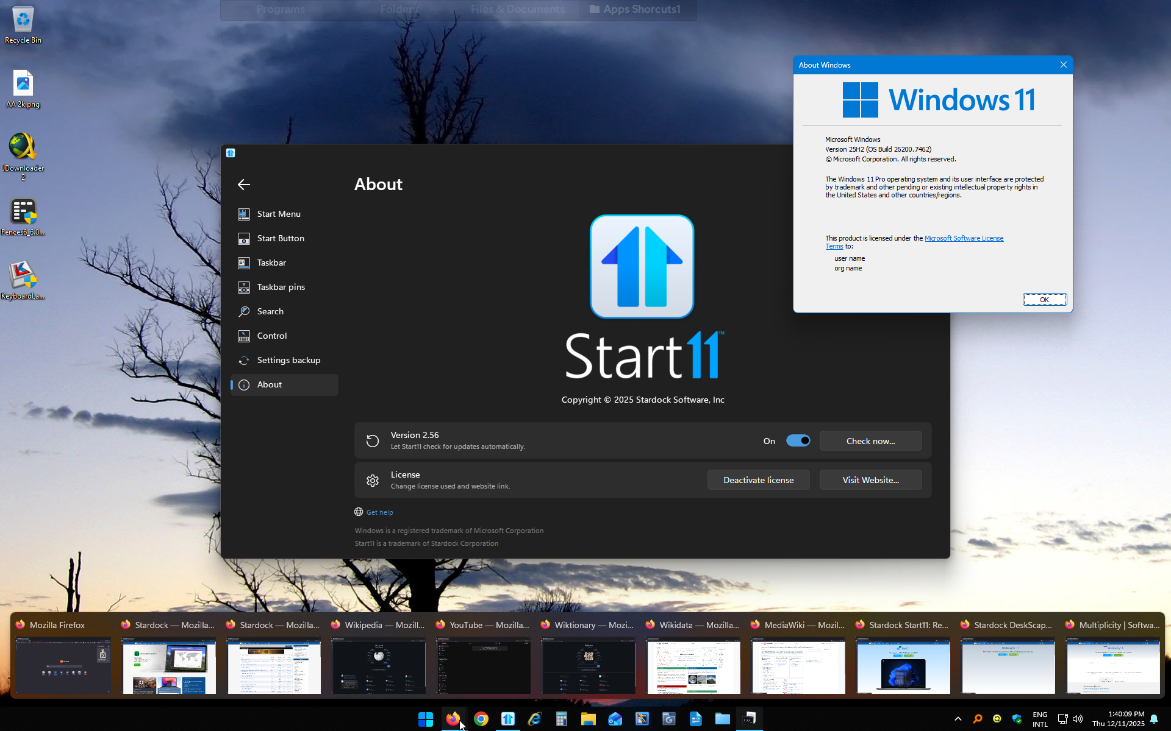Open the Microsoft Software License Terms link
This screenshot has width=1171, height=731.
(x=964, y=238)
